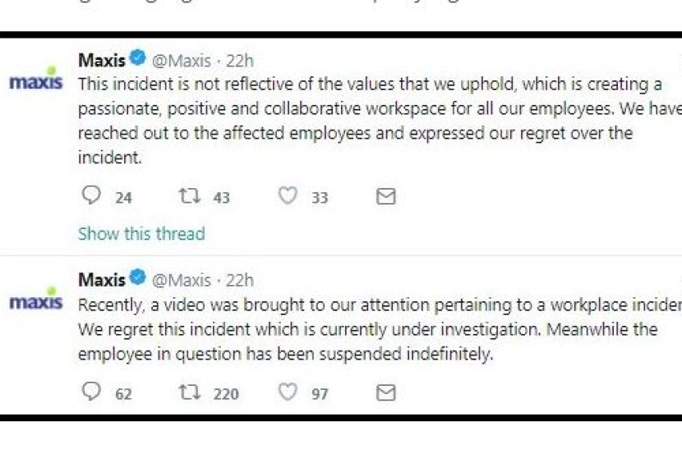The width and height of the screenshot is (682, 454).
Task: Click envelope icon under the "values that we uphold" tweet
Action: pyautogui.click(x=385, y=196)
